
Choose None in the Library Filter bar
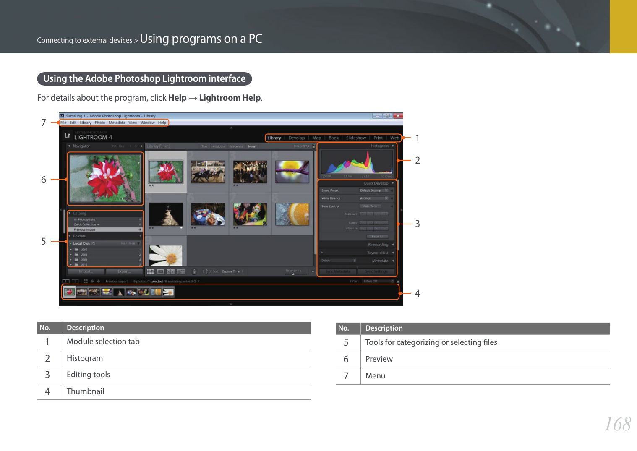point(252,146)
